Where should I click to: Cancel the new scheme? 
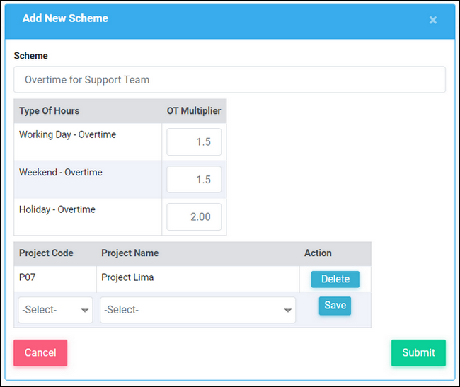40,353
